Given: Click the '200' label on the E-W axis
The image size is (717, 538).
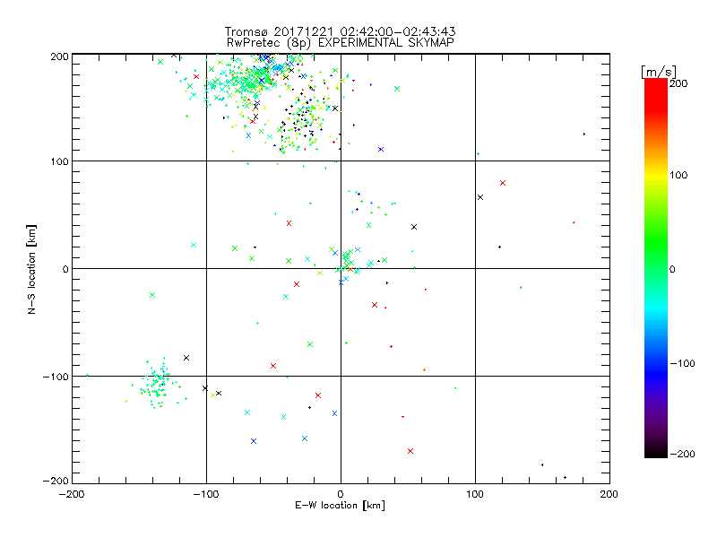Looking at the screenshot, I should click(609, 494).
